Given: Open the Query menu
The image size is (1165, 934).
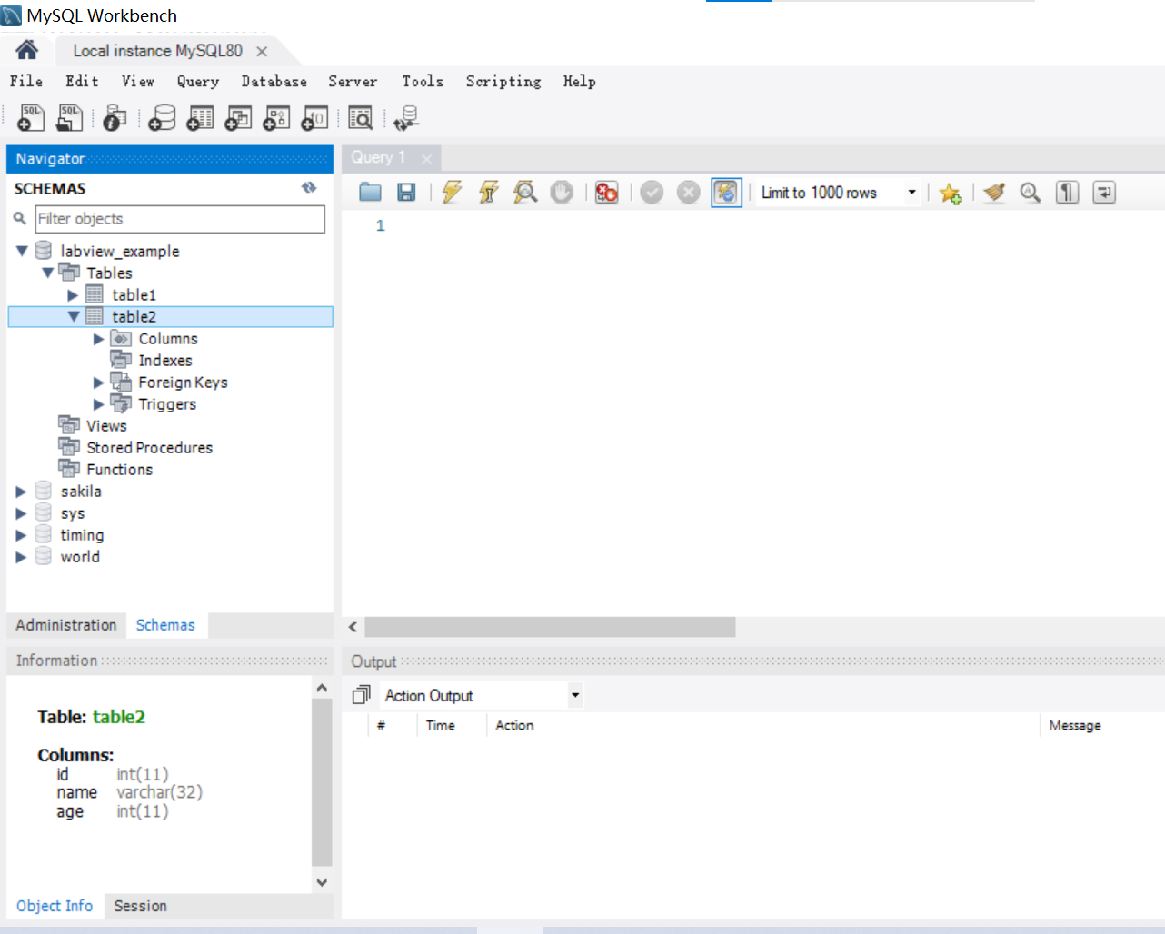Looking at the screenshot, I should (x=198, y=81).
